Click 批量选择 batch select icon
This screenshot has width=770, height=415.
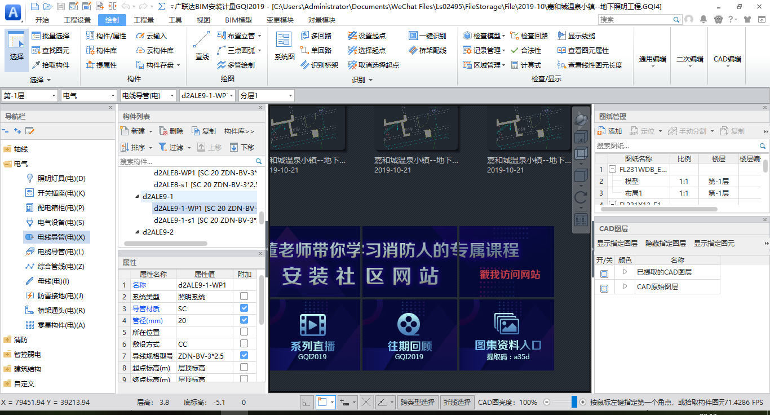[51, 36]
